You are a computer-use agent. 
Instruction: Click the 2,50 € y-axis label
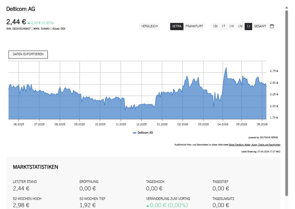coord(274,83)
